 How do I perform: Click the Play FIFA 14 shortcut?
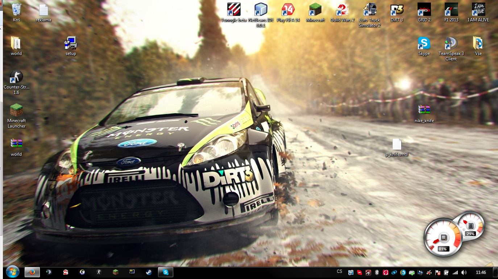pyautogui.click(x=288, y=10)
